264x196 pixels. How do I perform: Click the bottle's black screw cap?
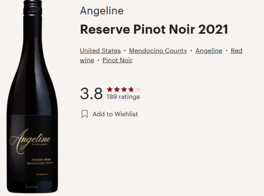[33, 8]
